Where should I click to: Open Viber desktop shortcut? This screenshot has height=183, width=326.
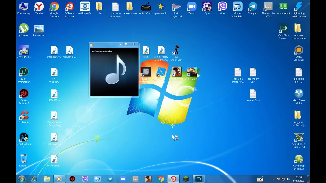[222, 8]
